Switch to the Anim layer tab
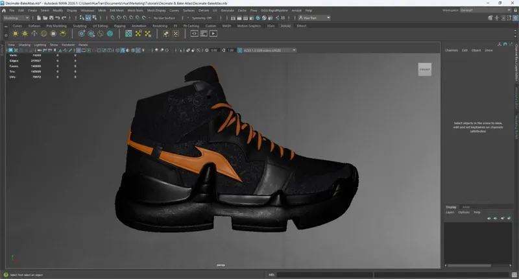This screenshot has height=279, width=519. (x=466, y=207)
